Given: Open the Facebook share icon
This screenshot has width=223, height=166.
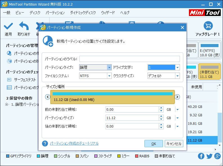Looking at the screenshot, I should [x=201, y=156].
